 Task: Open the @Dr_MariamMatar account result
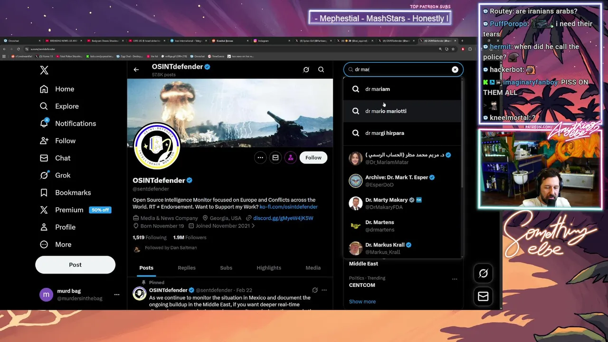402,159
